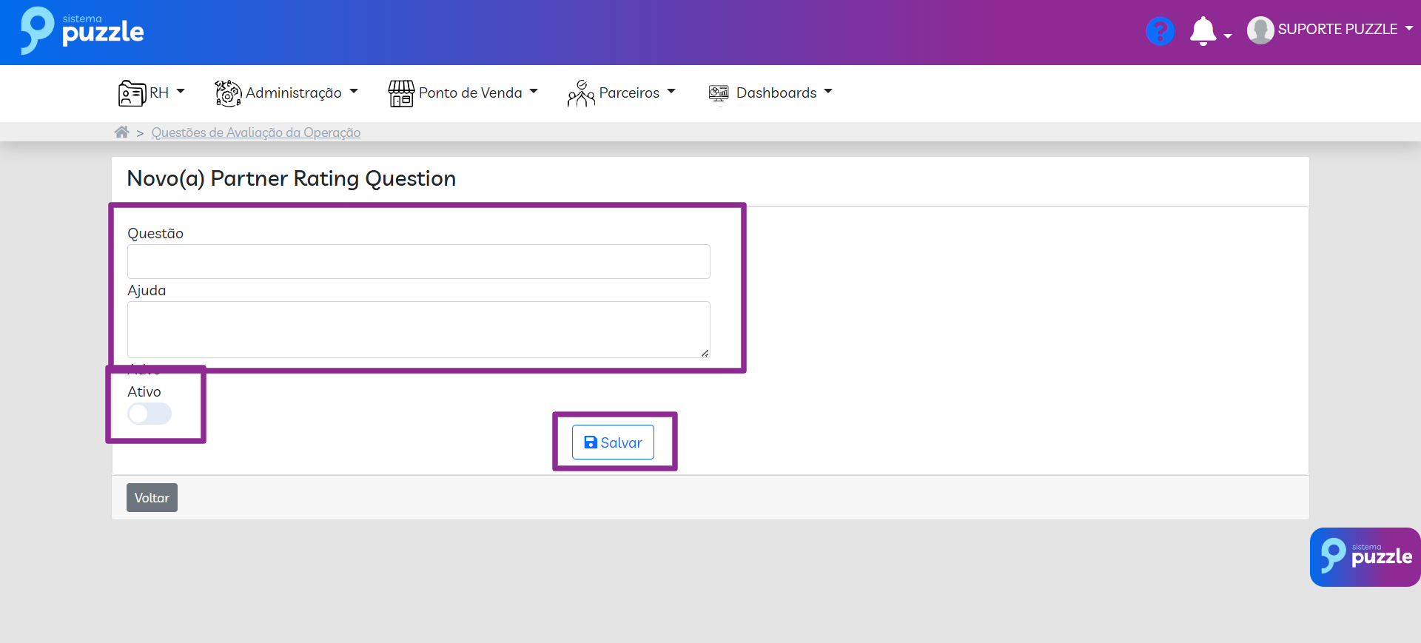
Task: Click the Administração gears icon
Action: (x=228, y=93)
